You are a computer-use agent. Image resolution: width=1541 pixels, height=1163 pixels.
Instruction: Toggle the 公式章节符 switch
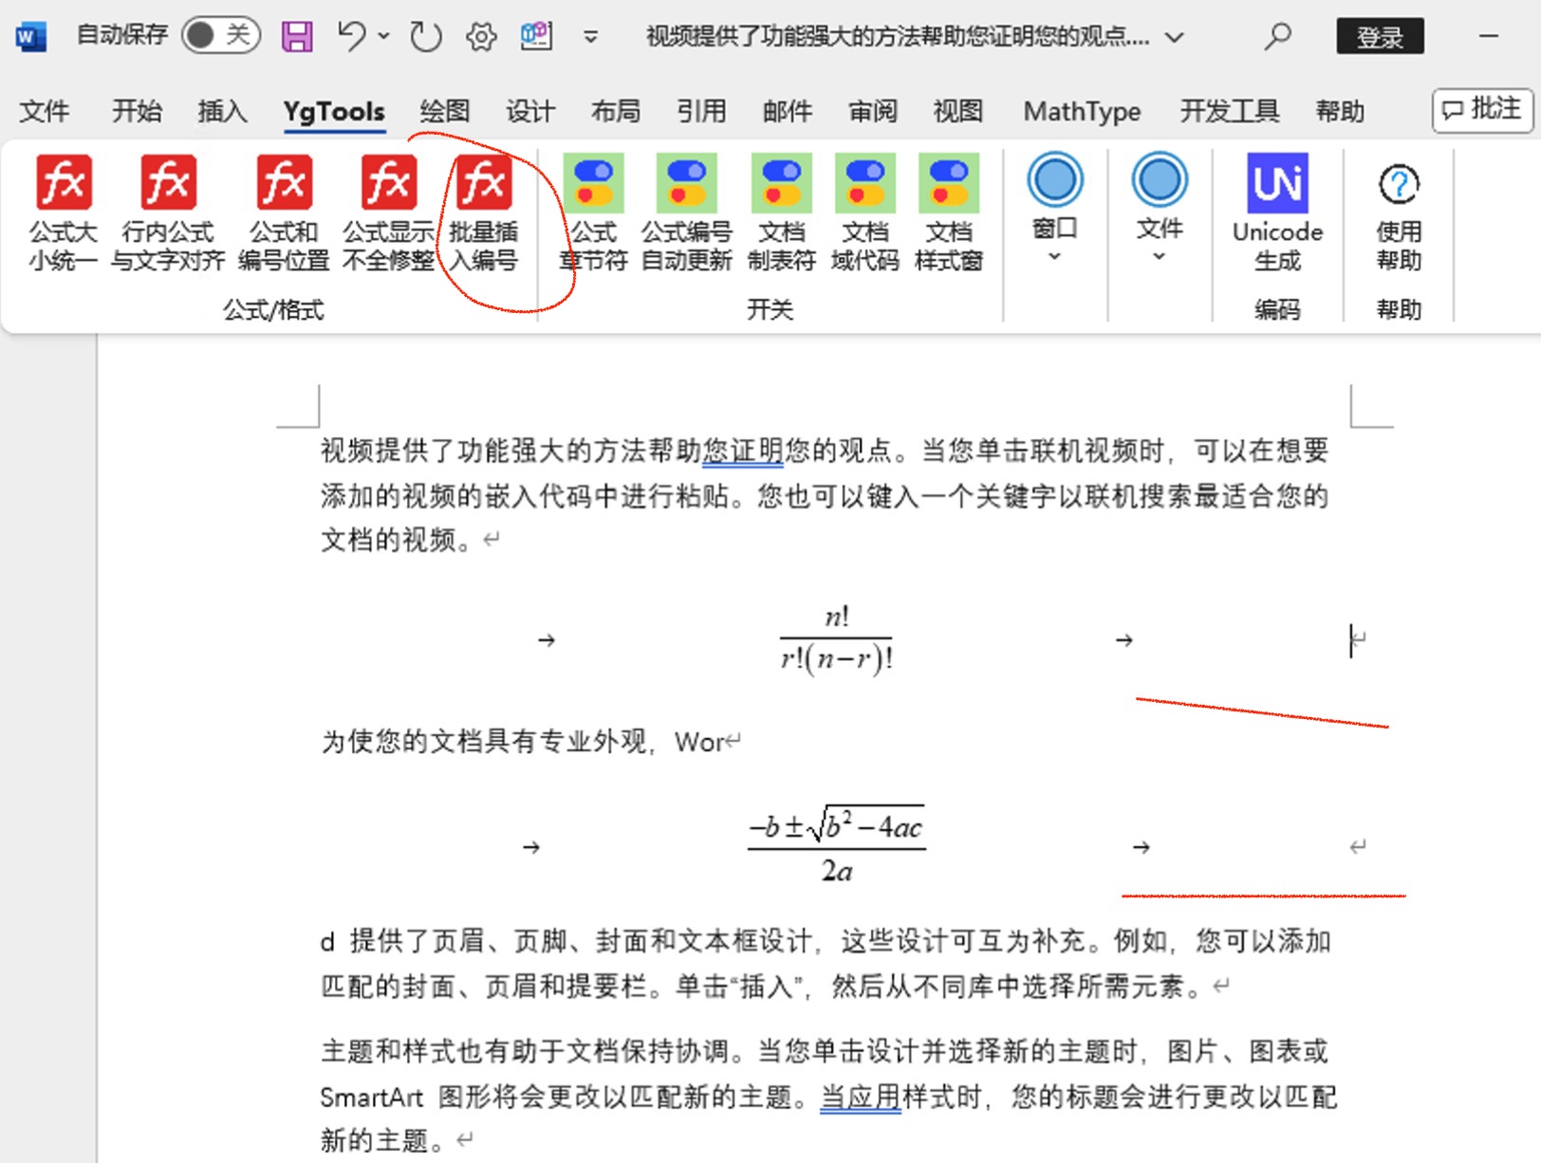[x=593, y=213]
